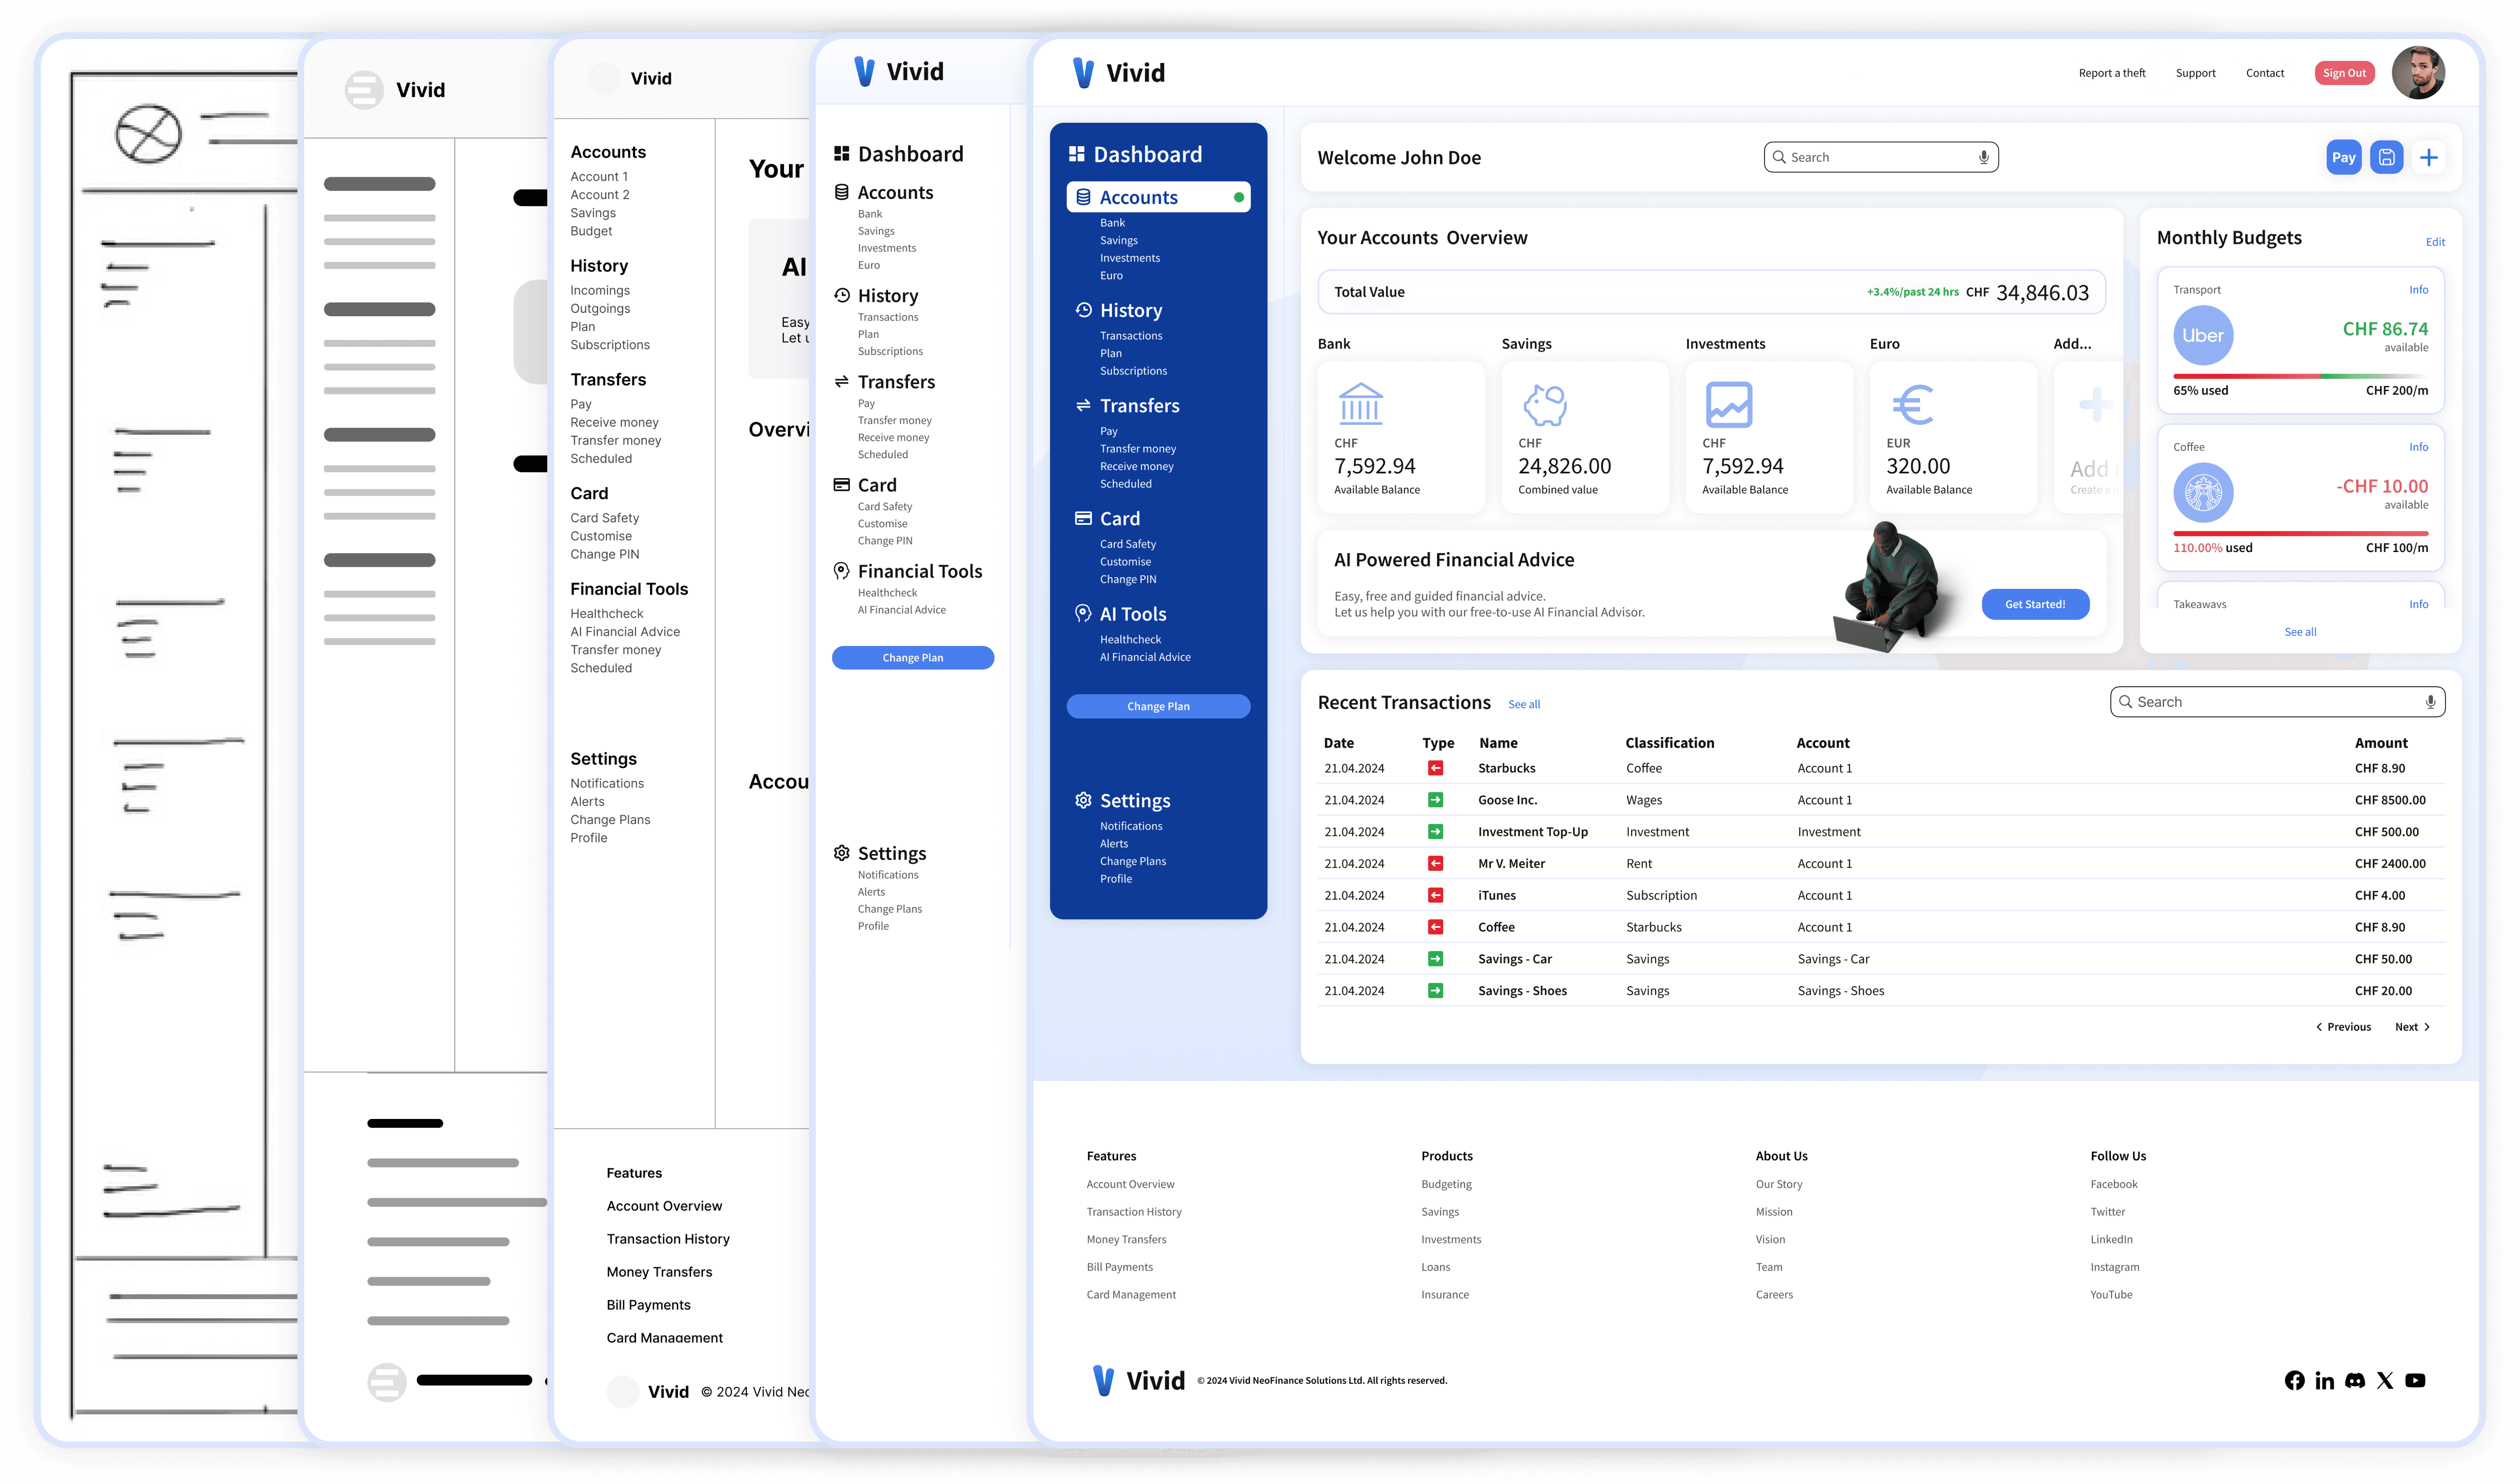Open Transfers section in blue sidebar
2520x1484 pixels.
tap(1139, 405)
